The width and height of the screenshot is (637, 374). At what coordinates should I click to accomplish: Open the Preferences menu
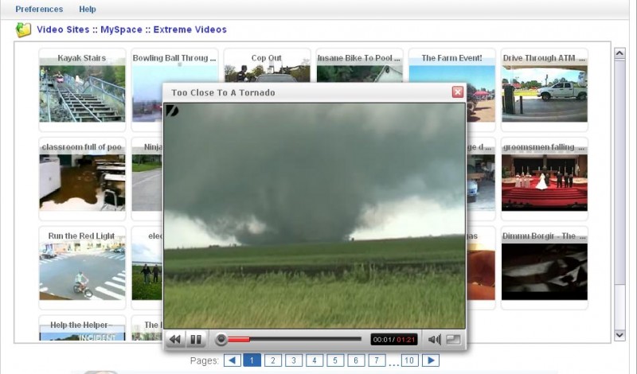pyautogui.click(x=39, y=9)
